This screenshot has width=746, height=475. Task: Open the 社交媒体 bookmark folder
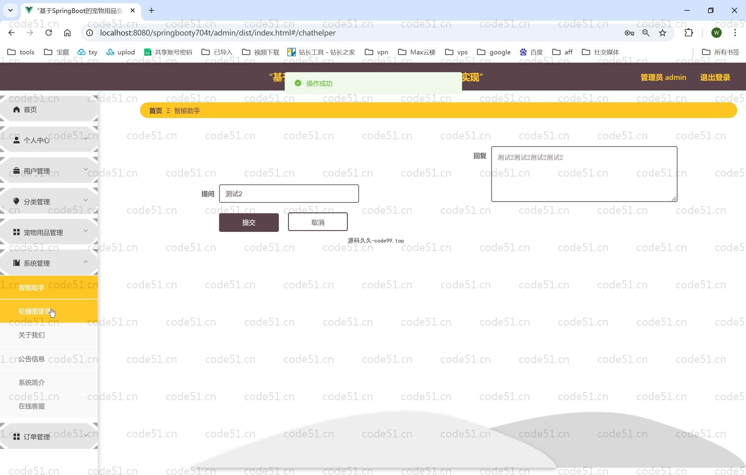click(x=600, y=52)
